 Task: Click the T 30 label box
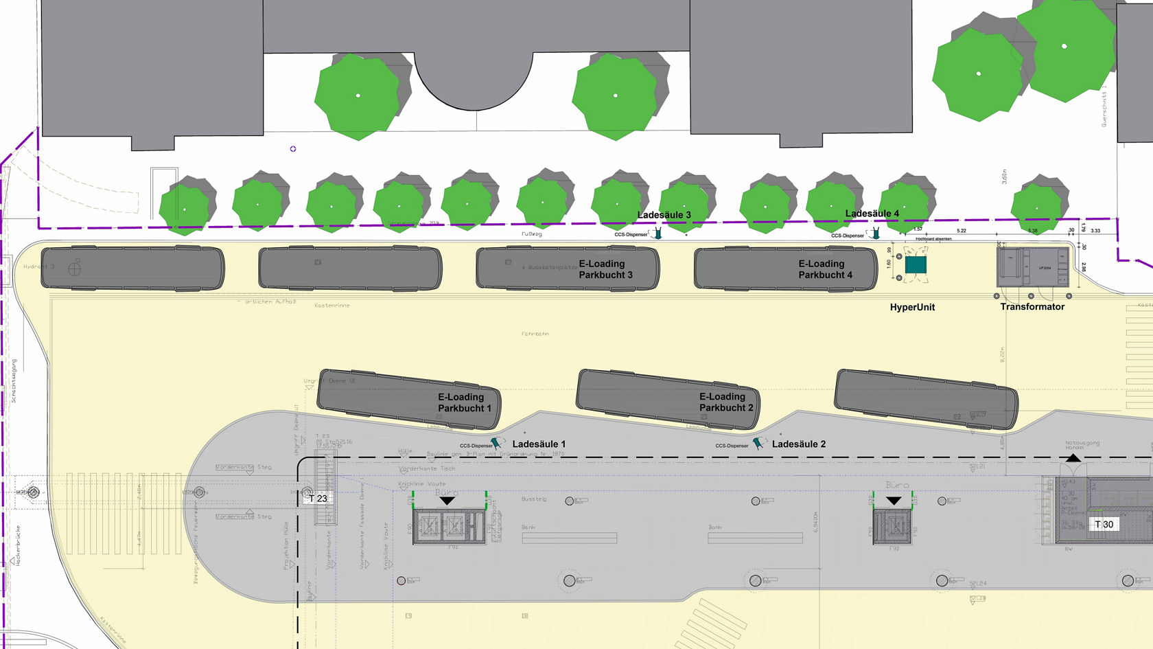coord(1104,524)
